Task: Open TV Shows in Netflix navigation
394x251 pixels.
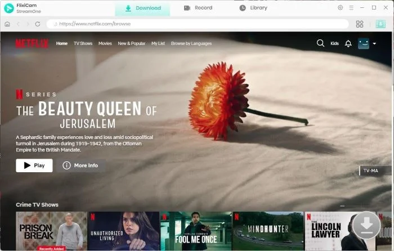Action: [x=83, y=43]
